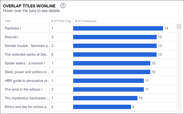This screenshot has height=114, width=184.
Task: Select the Spider eaters memoir title
Action: pyautogui.click(x=25, y=63)
